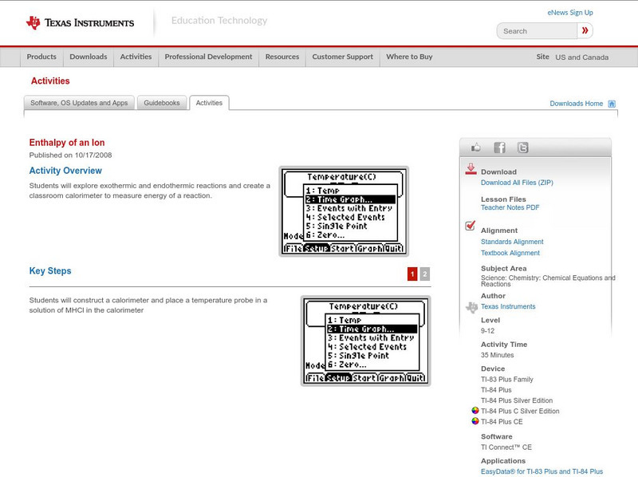The width and height of the screenshot is (638, 477).
Task: Open the Downloads navigation menu
Action: [x=88, y=57]
